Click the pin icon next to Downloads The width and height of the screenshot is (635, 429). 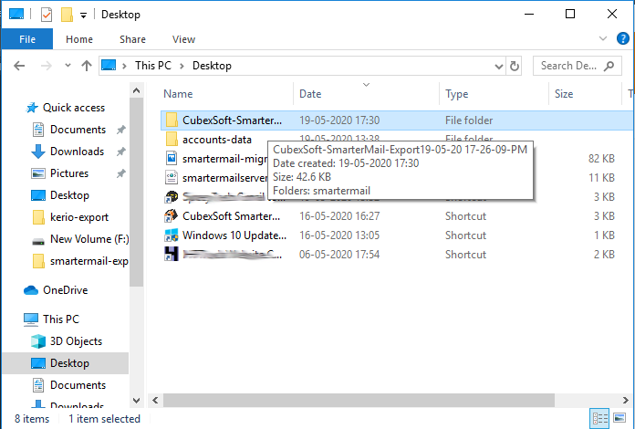coord(120,152)
